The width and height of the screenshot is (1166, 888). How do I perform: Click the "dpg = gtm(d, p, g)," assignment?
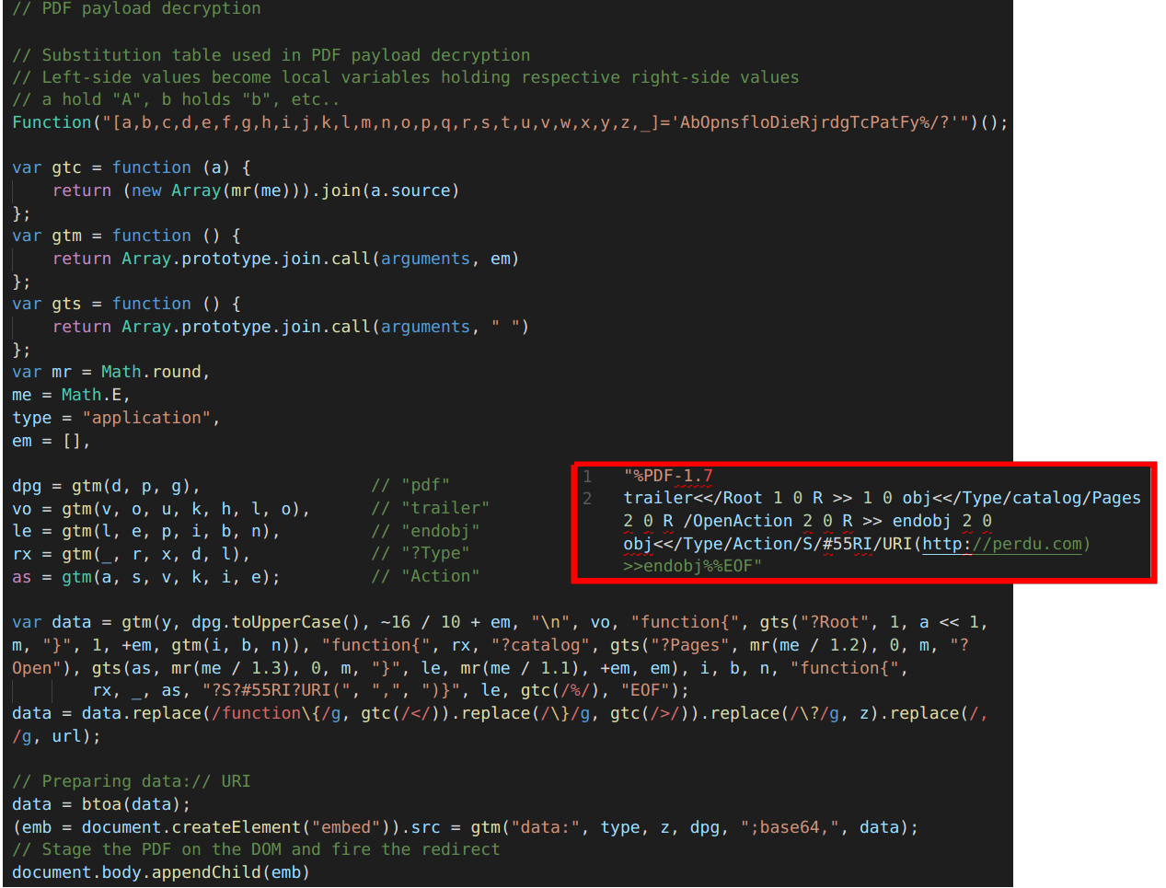click(x=106, y=486)
